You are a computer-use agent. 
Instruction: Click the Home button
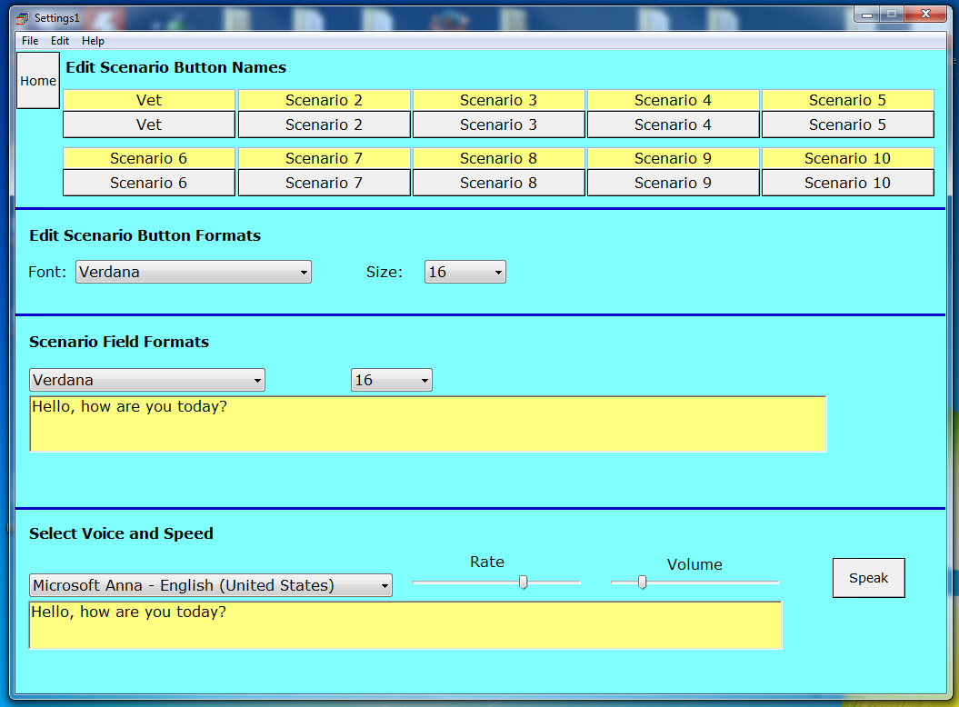click(x=37, y=80)
